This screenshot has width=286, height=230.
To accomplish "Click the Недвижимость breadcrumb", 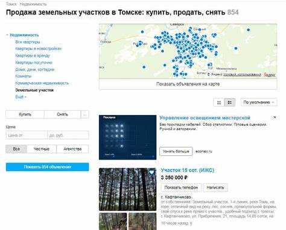I will click(x=33, y=4).
